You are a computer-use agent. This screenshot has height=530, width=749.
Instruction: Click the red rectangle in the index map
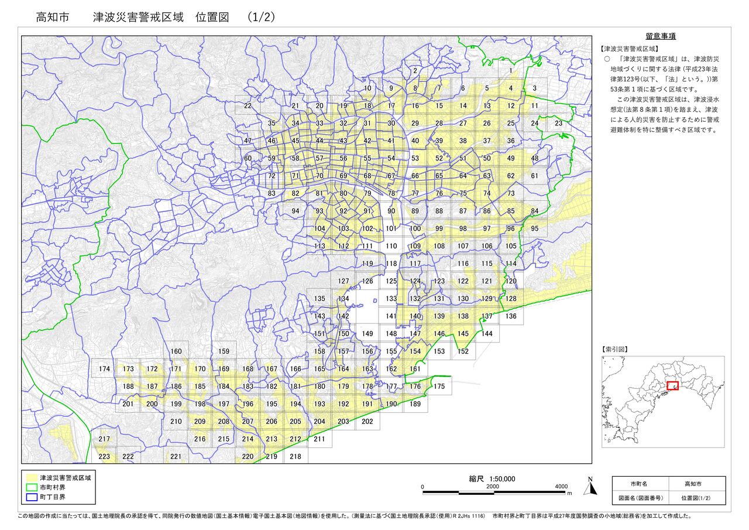pos(672,386)
